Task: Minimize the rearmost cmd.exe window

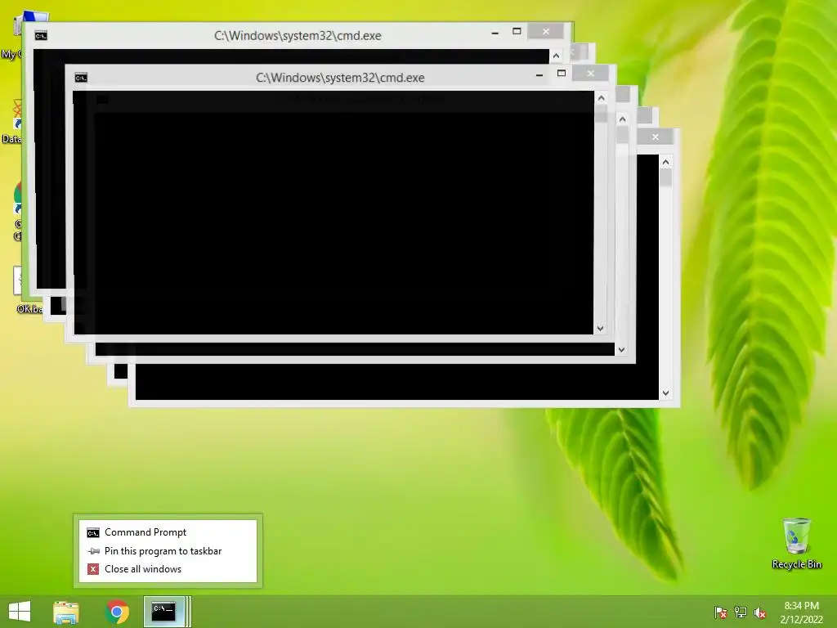Action: click(495, 33)
